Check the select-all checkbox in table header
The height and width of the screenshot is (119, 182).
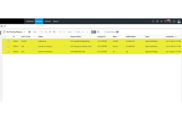click(4, 37)
